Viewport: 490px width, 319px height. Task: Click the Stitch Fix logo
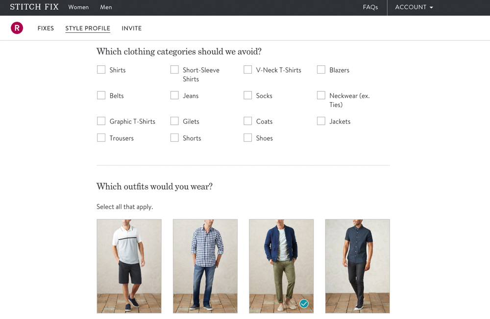(34, 7)
